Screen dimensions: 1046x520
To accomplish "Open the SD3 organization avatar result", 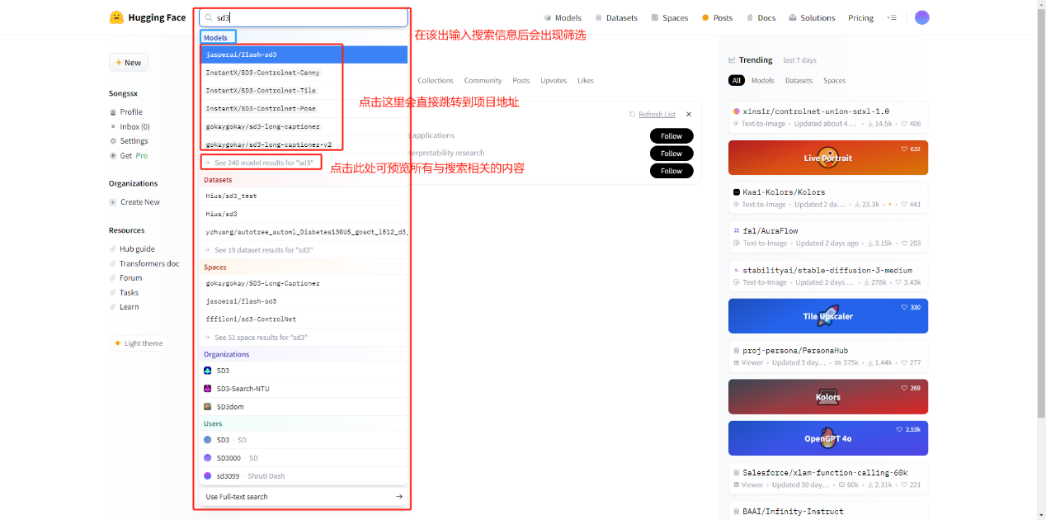I will click(208, 371).
